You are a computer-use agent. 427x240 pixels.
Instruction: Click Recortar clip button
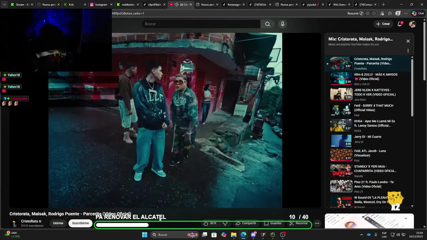click(299, 223)
